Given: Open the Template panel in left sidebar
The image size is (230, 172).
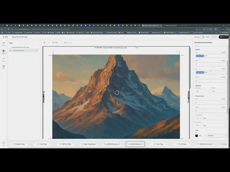Looking at the screenshot, I should [4, 44].
